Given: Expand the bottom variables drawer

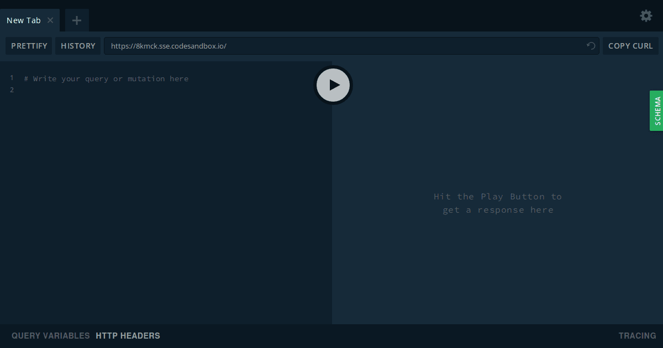Looking at the screenshot, I should [x=50, y=335].
